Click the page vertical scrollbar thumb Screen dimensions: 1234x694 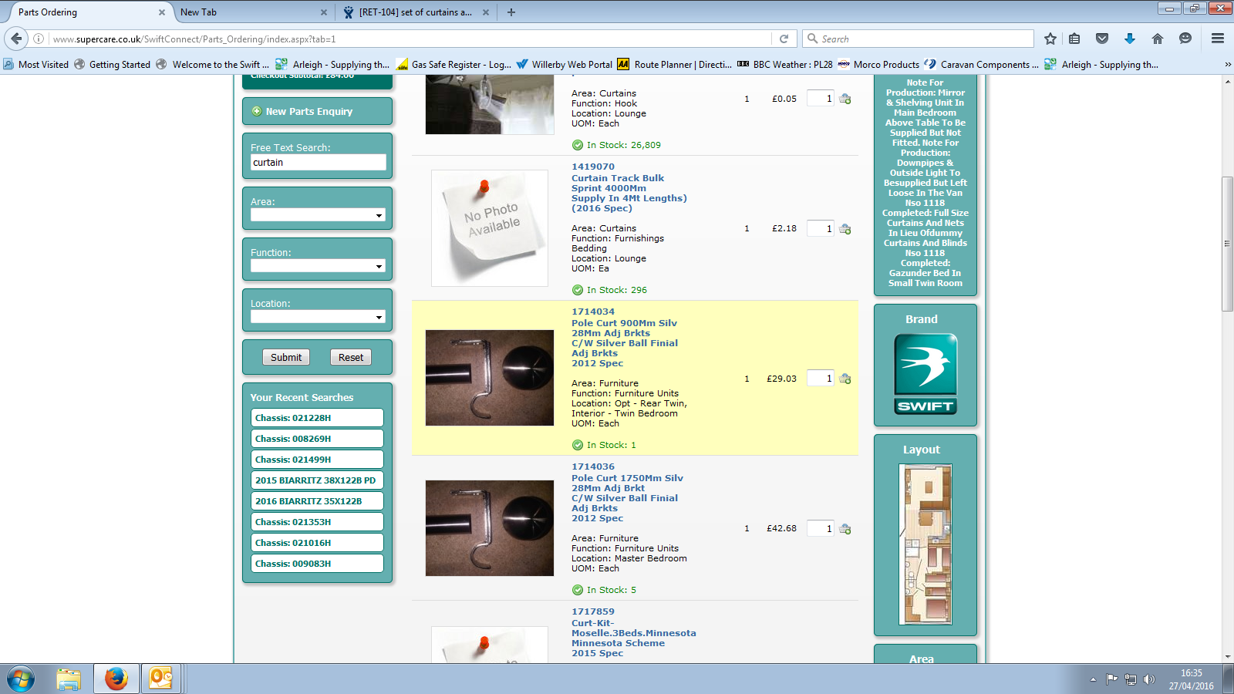tap(1227, 244)
